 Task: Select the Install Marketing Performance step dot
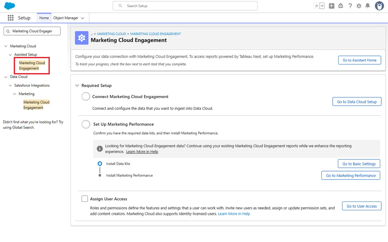[x=100, y=175]
